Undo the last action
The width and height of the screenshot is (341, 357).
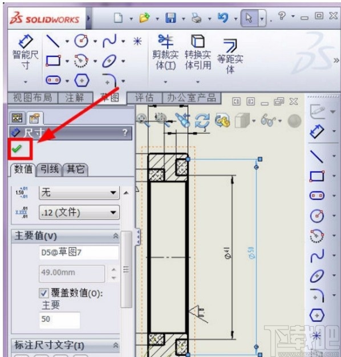point(223,18)
